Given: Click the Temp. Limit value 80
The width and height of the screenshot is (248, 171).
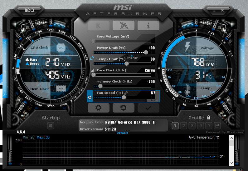Looking at the screenshot, I should [x=153, y=59].
